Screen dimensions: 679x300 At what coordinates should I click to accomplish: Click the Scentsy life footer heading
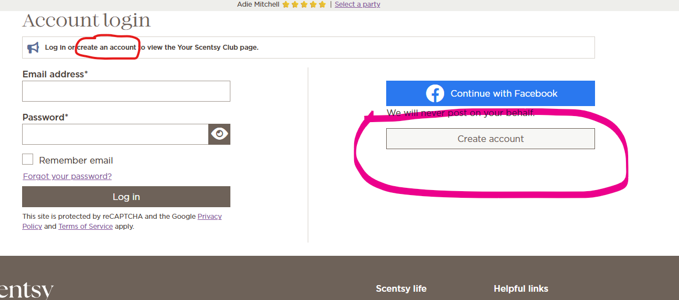tap(401, 288)
